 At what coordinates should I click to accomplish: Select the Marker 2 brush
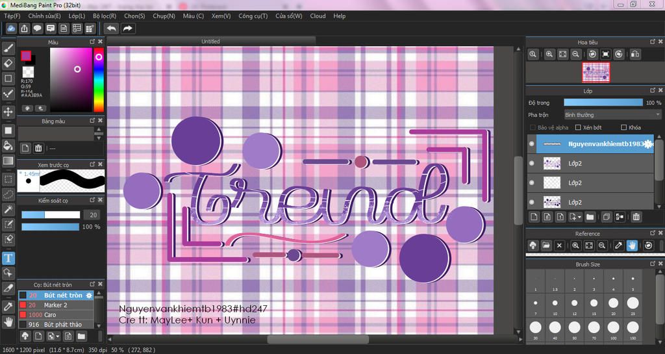click(x=56, y=305)
